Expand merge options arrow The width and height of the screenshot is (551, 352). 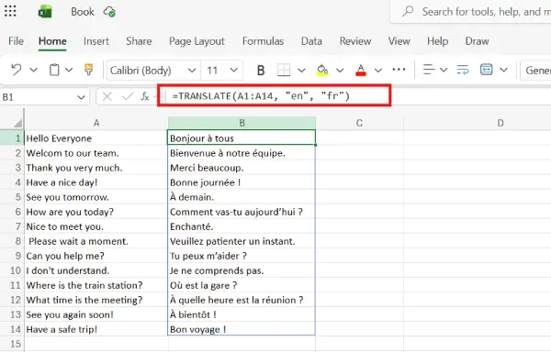point(504,70)
